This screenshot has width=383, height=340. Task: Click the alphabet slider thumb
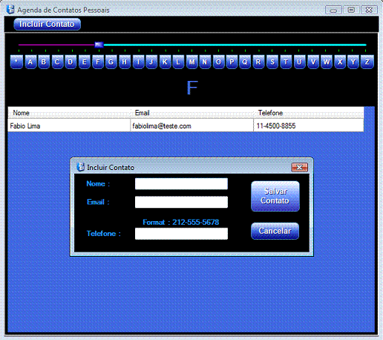(99, 45)
